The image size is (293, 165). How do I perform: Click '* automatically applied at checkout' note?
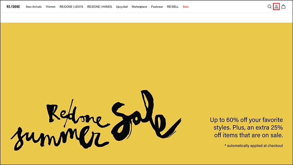coord(254,146)
